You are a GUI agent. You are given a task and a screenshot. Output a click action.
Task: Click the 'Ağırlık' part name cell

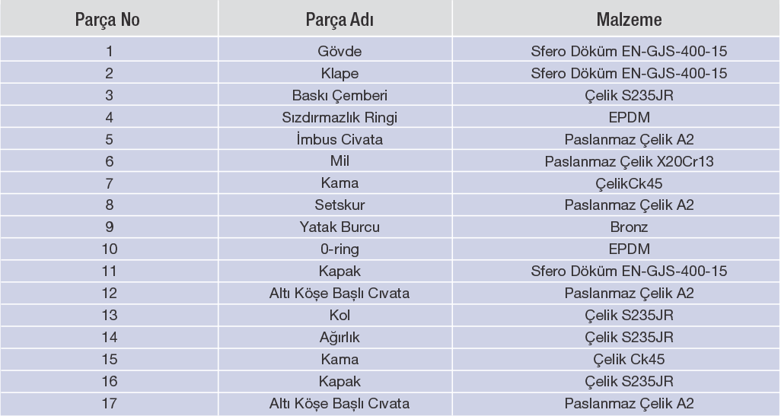[338, 337]
